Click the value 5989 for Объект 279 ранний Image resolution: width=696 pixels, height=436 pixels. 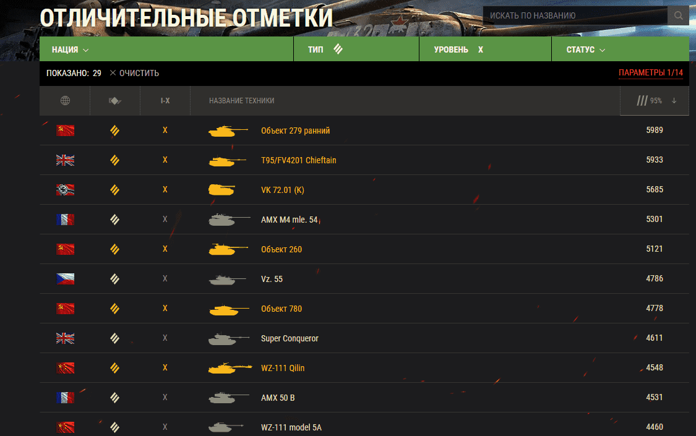point(655,130)
